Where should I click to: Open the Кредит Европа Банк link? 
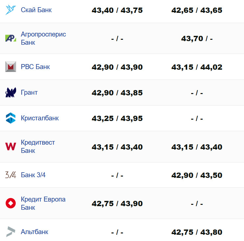43,203
